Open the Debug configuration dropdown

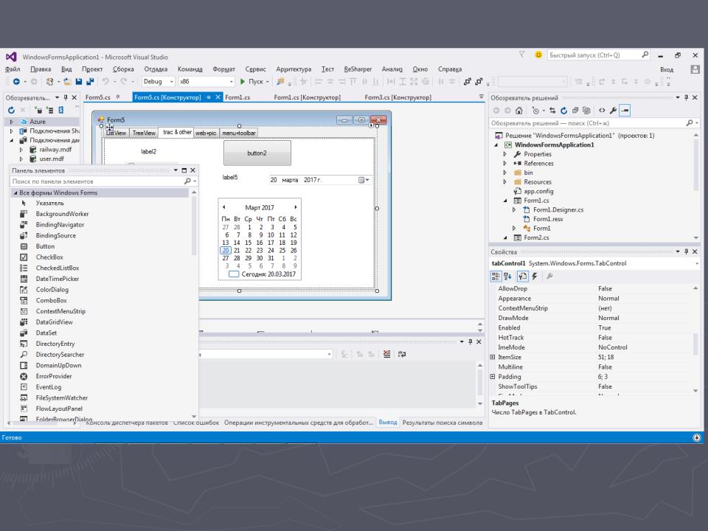coord(172,82)
